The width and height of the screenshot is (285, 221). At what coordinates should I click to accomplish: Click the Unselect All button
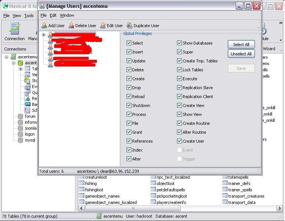[241, 54]
